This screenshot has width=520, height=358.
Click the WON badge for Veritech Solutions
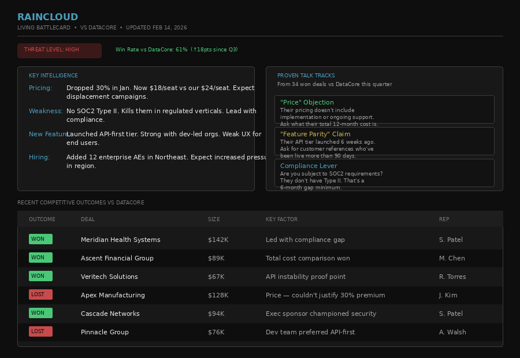[40, 276]
